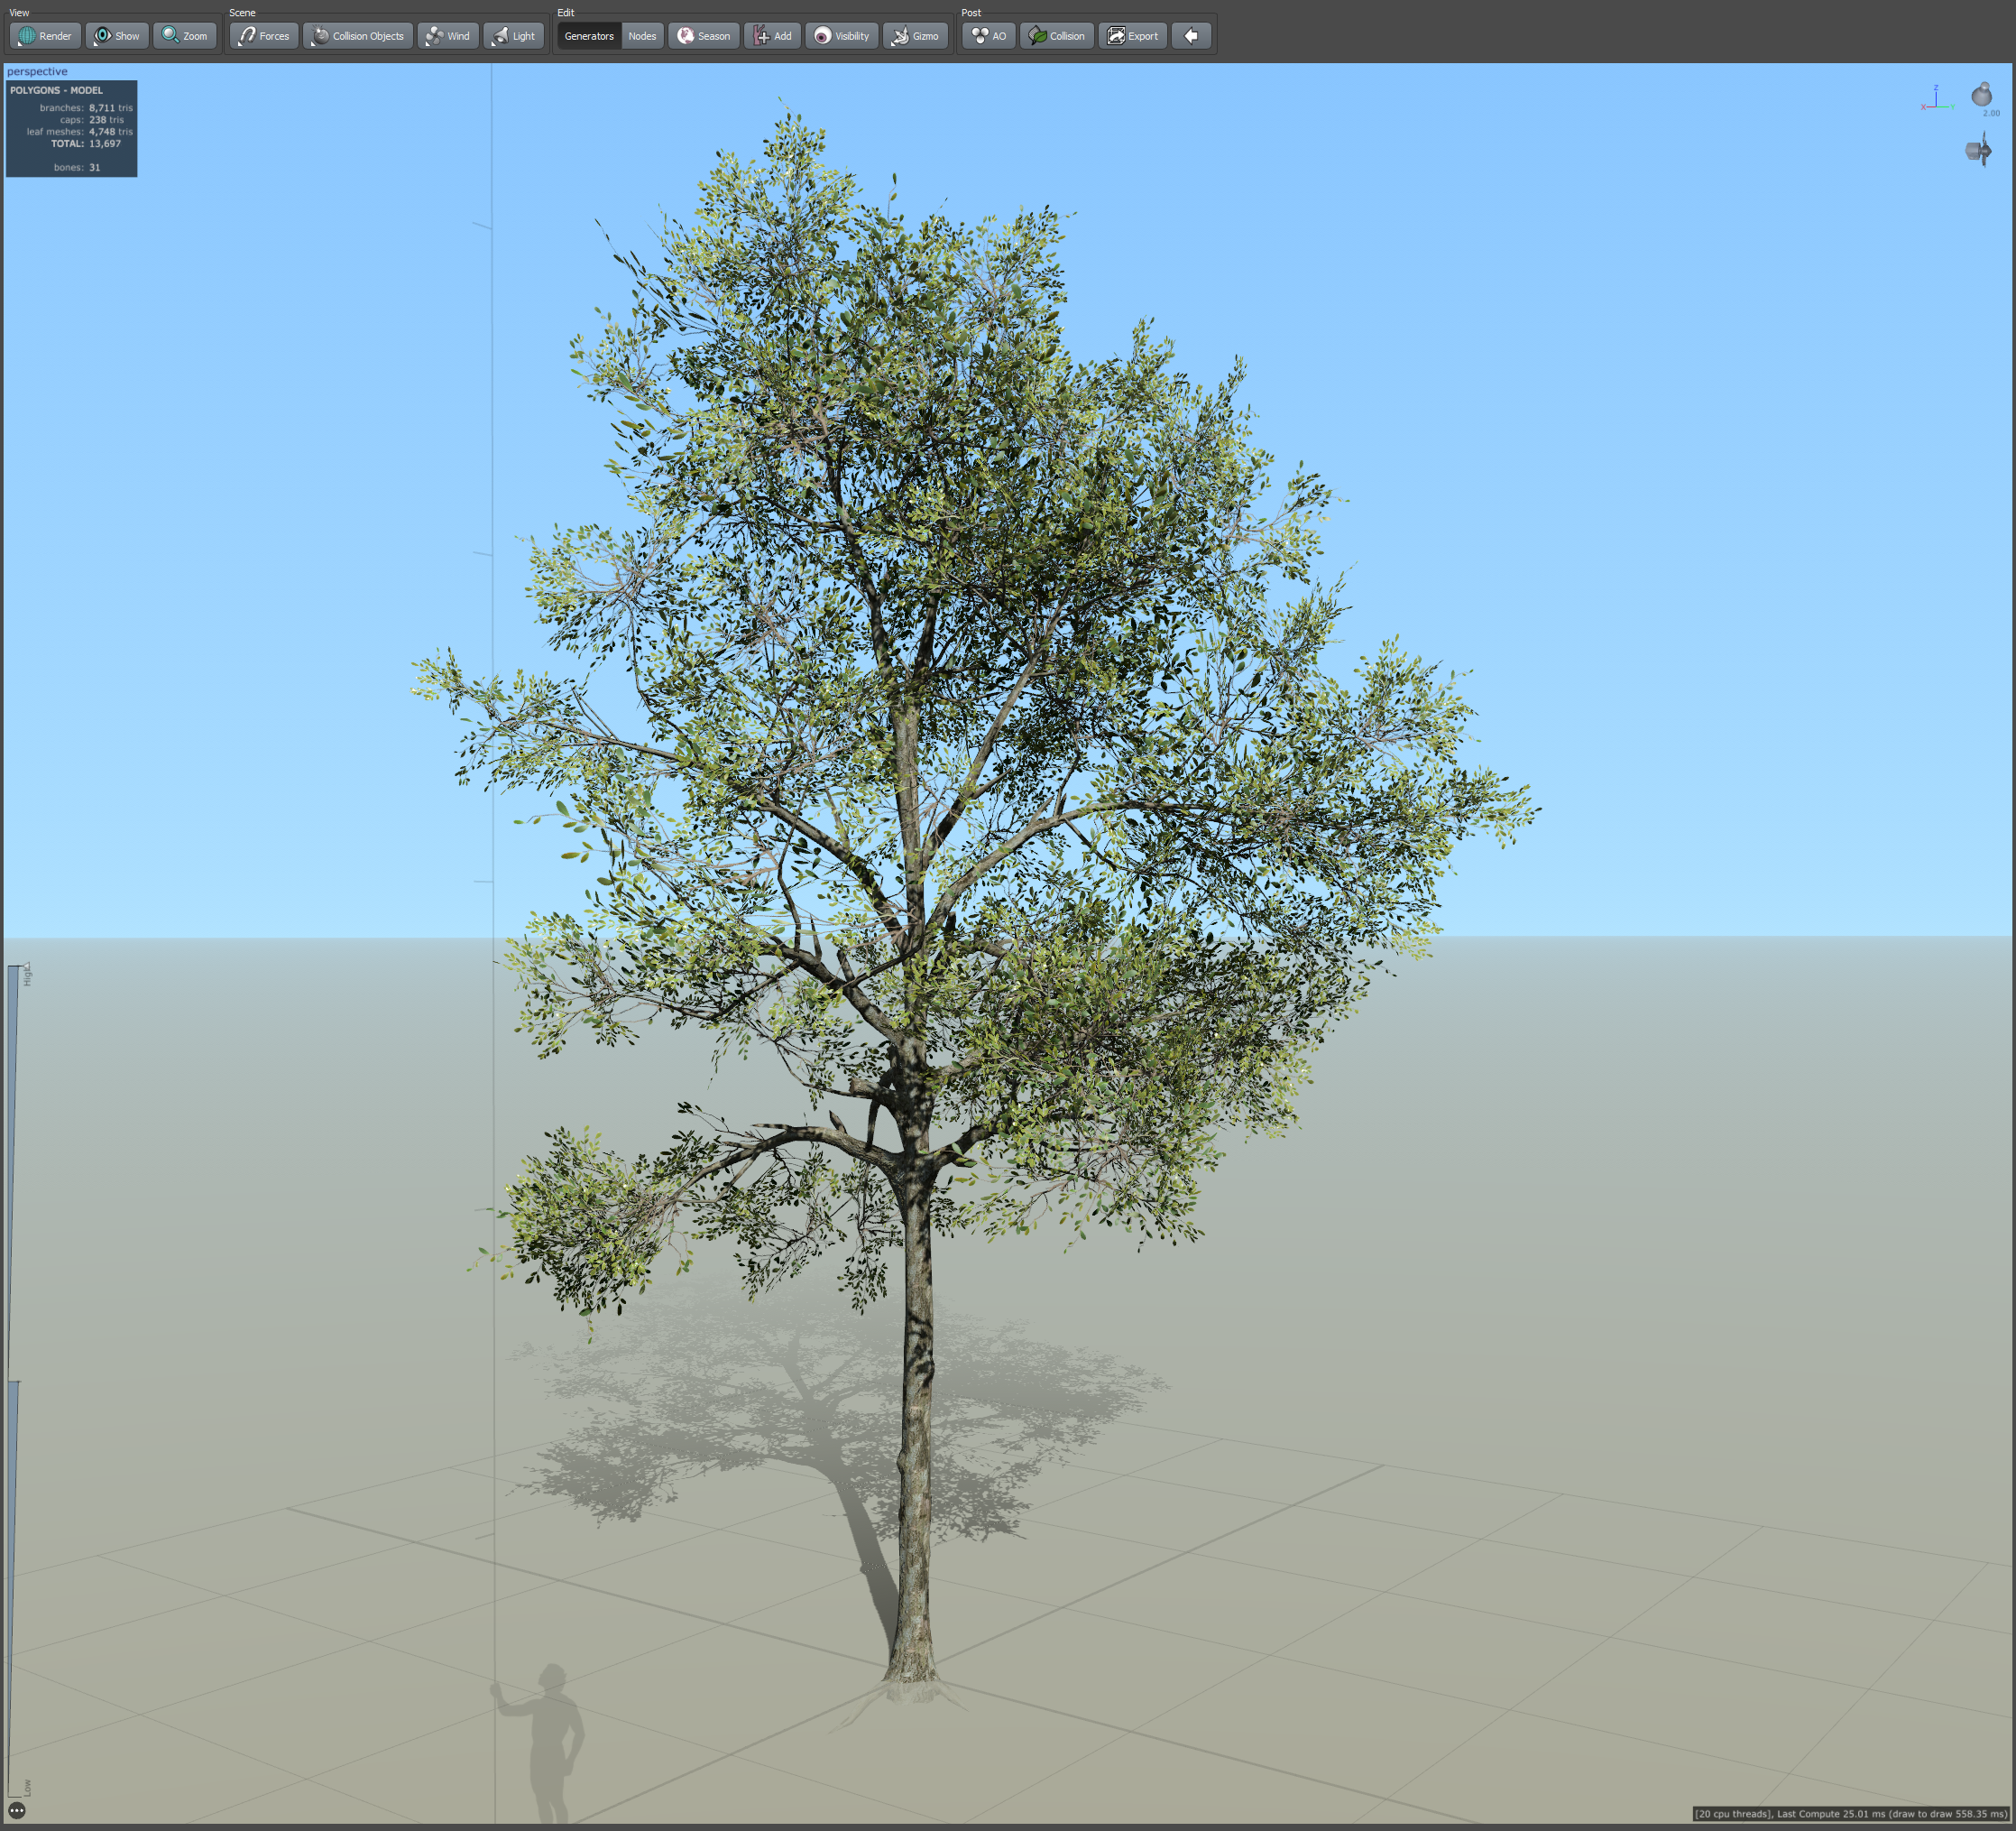Click the Add generator button
Screen dimensions: 2016x1831
[x=772, y=36]
